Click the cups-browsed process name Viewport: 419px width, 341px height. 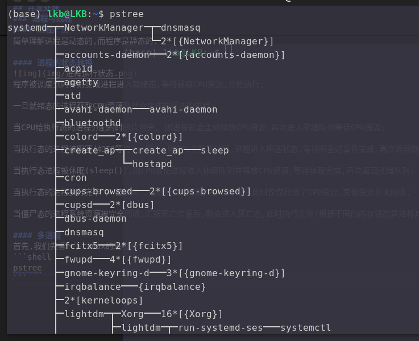98,192
